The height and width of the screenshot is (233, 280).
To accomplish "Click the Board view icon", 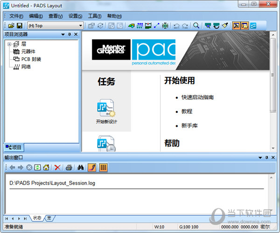I will 208,26.
